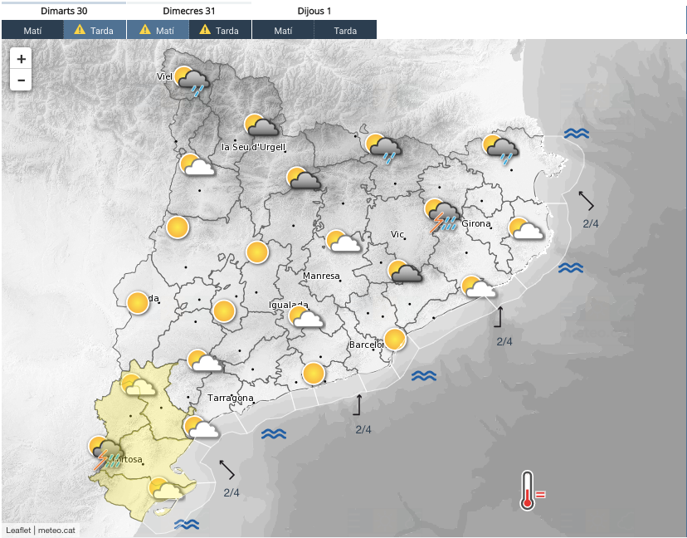The width and height of the screenshot is (687, 538).
Task: Click the rain cloud icon near Vielha
Action: 191,82
